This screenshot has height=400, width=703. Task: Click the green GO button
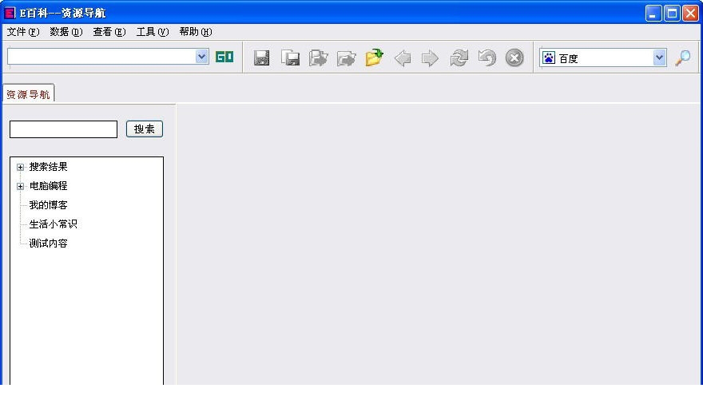point(224,57)
